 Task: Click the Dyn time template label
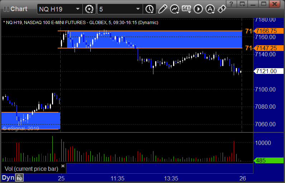[8, 178]
